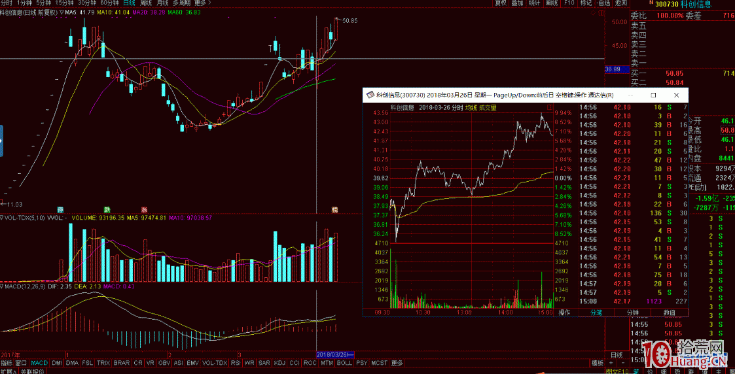Expand the main chart indicator triangle near MA5
735x374 pixels.
tap(62, 12)
